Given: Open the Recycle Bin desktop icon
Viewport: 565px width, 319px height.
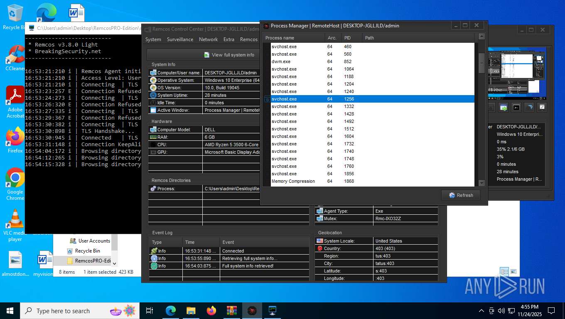Looking at the screenshot, I should point(15,17).
